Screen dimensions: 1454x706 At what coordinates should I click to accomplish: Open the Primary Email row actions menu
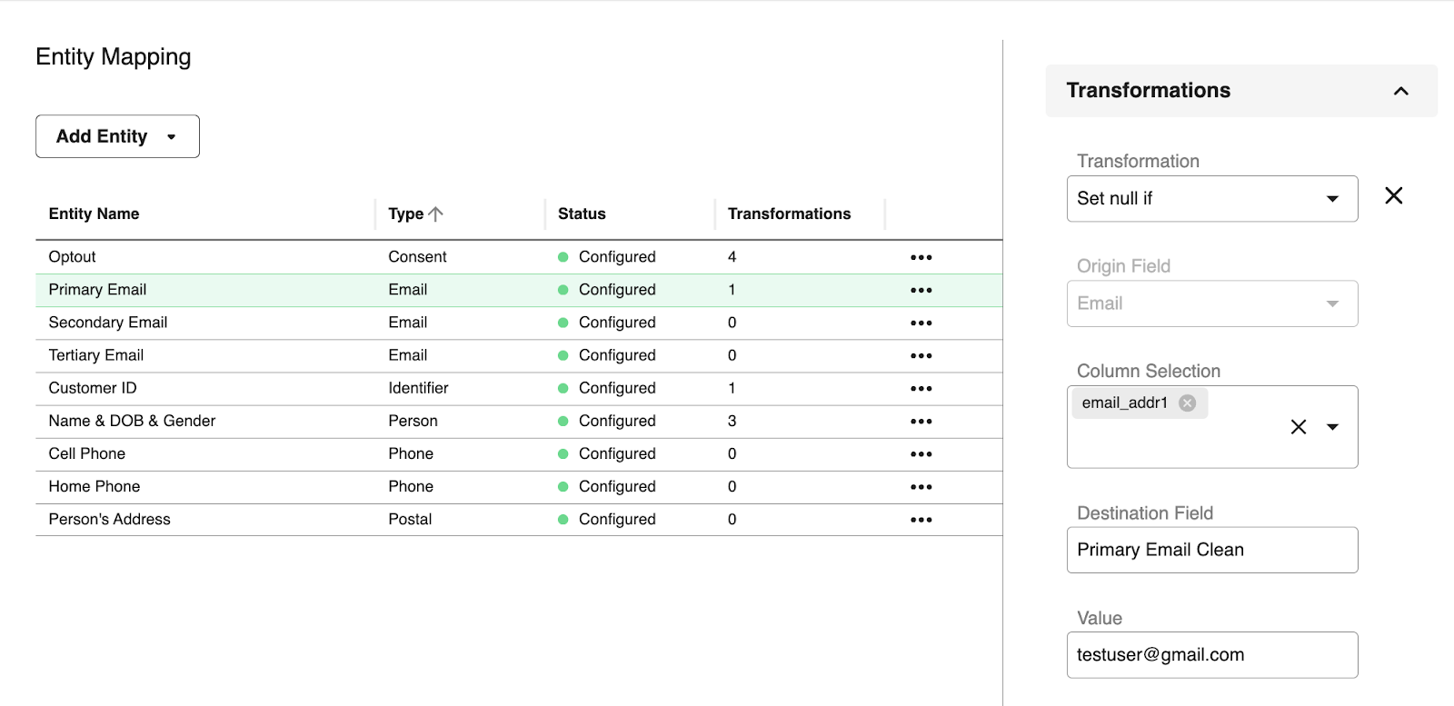921,289
